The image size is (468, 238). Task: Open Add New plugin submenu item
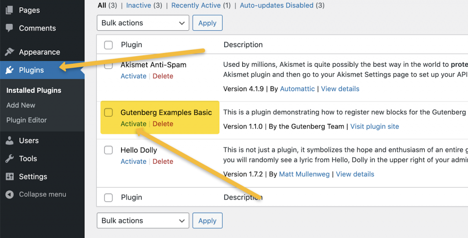[x=21, y=105]
